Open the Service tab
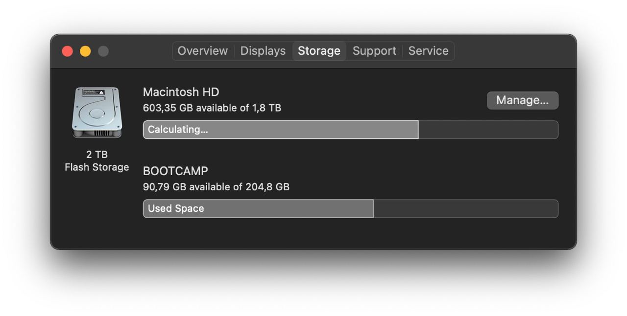 pos(429,51)
